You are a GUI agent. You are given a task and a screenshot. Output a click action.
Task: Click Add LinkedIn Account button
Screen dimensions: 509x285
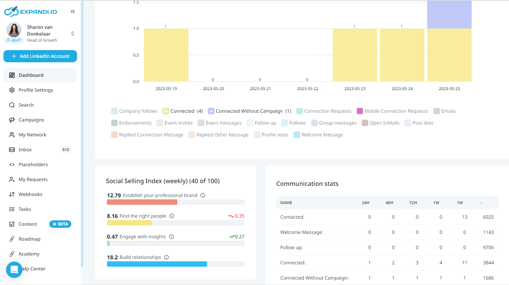(40, 56)
